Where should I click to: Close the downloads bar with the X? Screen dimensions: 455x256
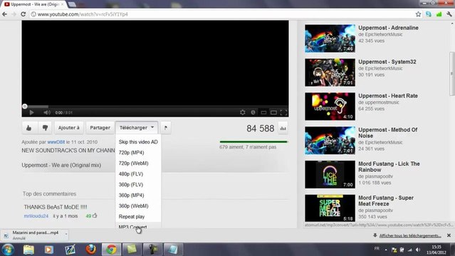point(449,235)
